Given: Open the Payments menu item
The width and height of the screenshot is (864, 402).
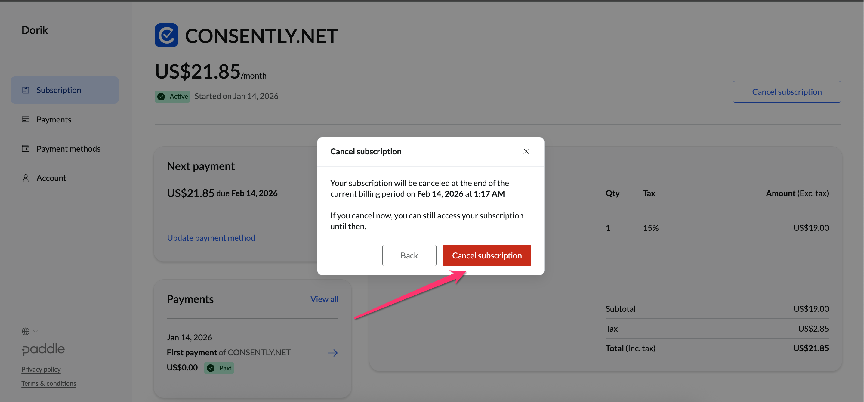Looking at the screenshot, I should [x=54, y=119].
